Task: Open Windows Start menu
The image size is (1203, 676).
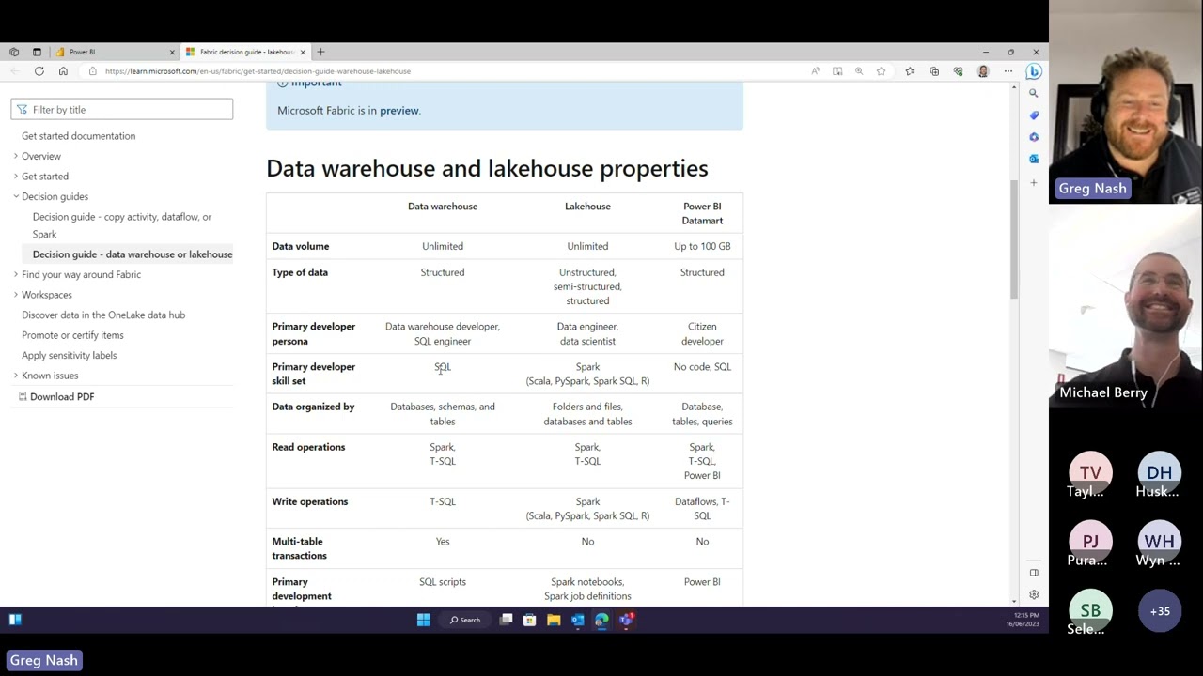Action: click(x=424, y=620)
